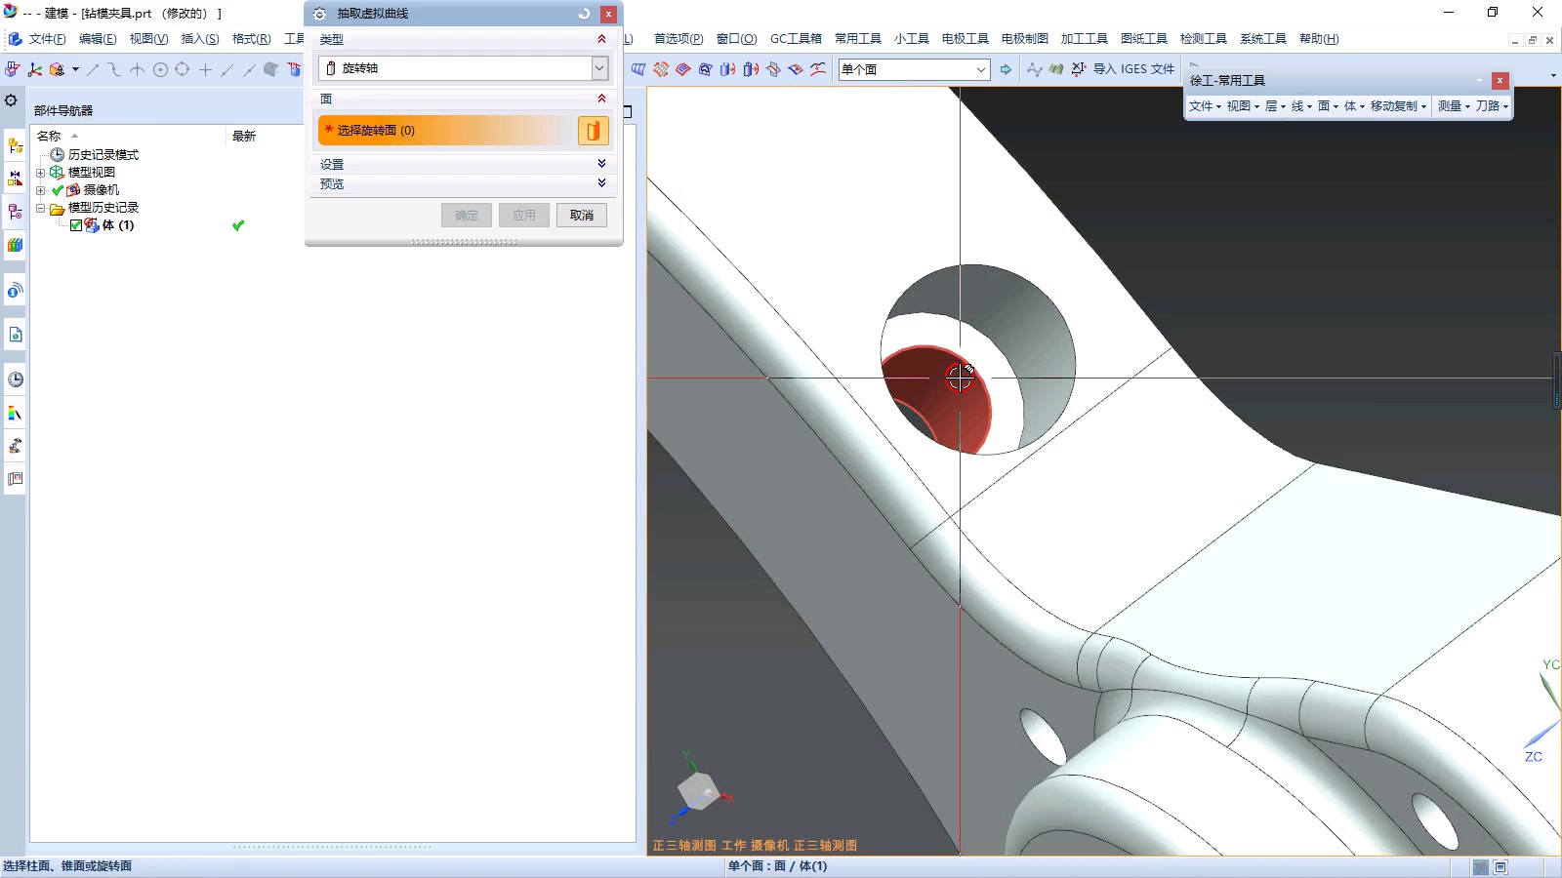Expand the 预览 section in dialog

tap(601, 183)
